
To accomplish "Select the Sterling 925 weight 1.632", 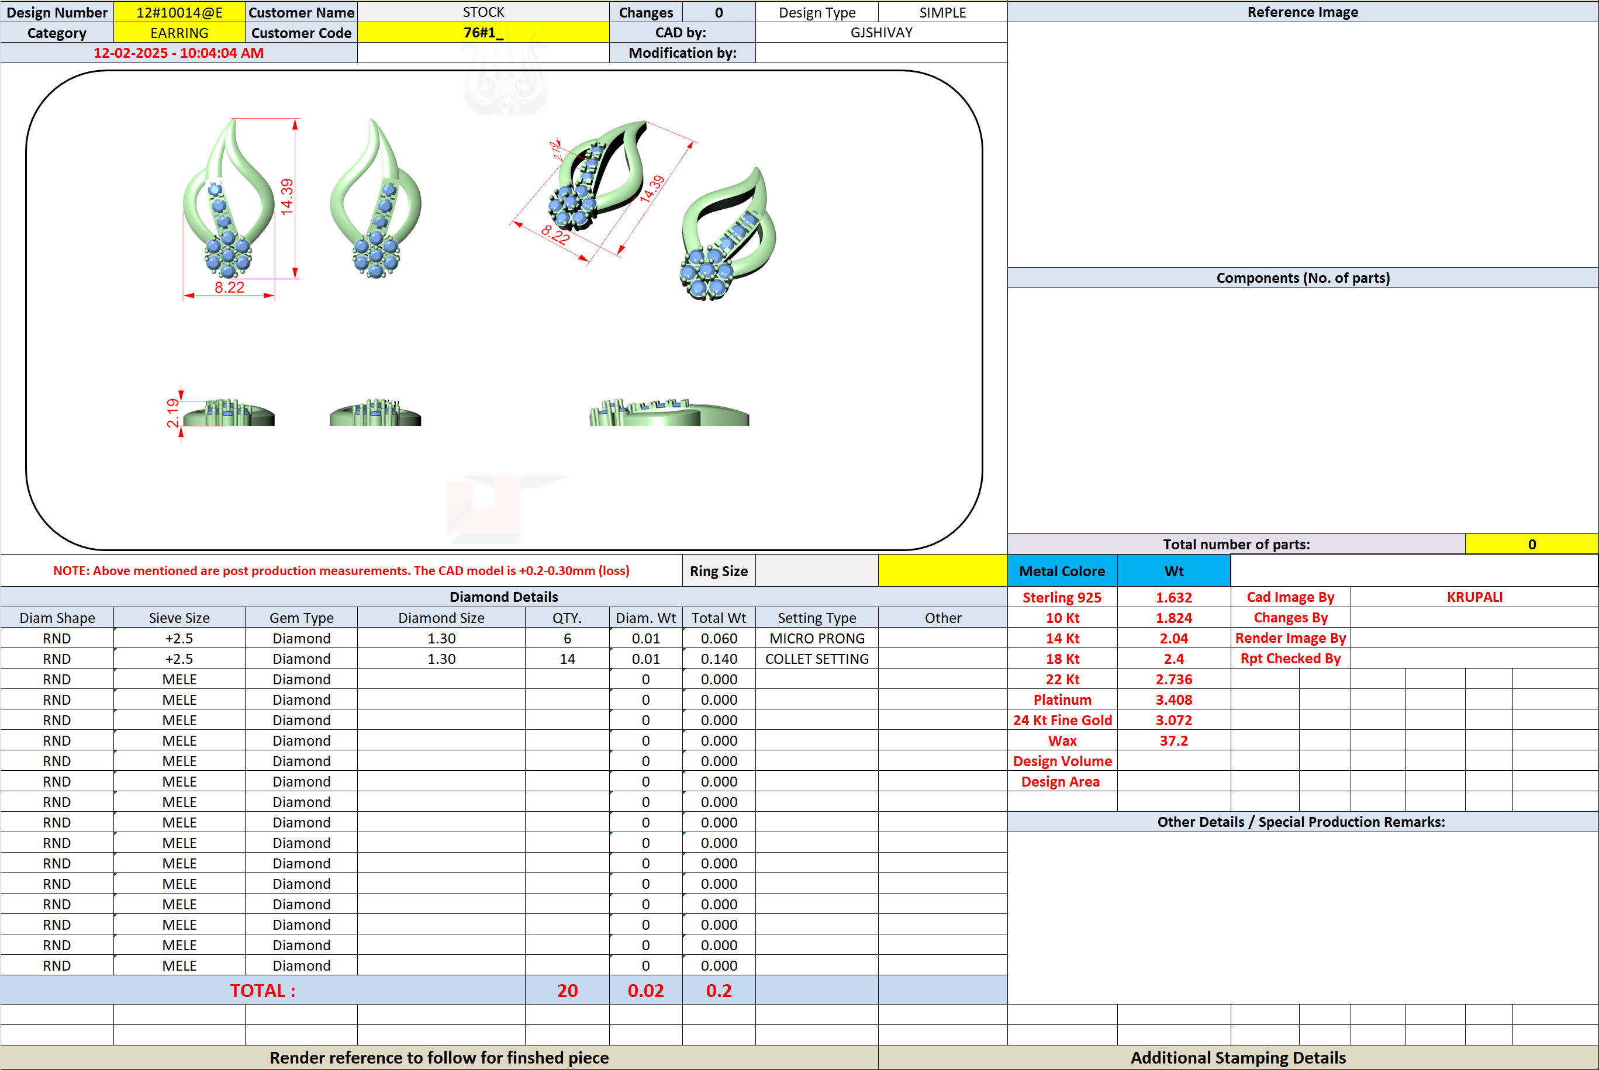I will click(1173, 597).
